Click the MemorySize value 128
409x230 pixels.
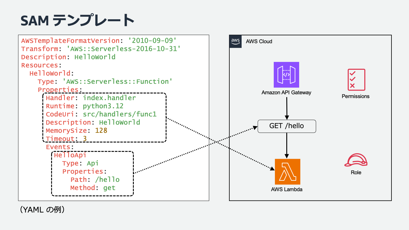click(x=102, y=130)
